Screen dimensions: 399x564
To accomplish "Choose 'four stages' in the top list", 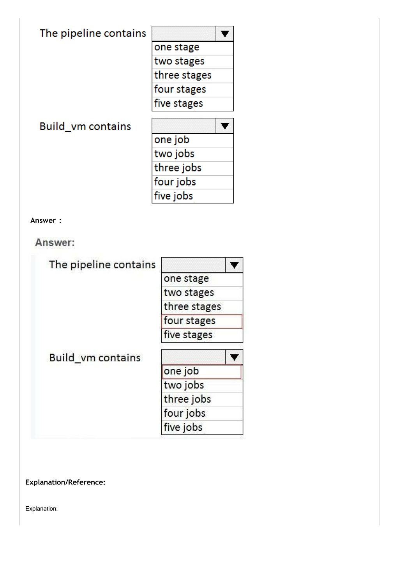I will point(192,90).
